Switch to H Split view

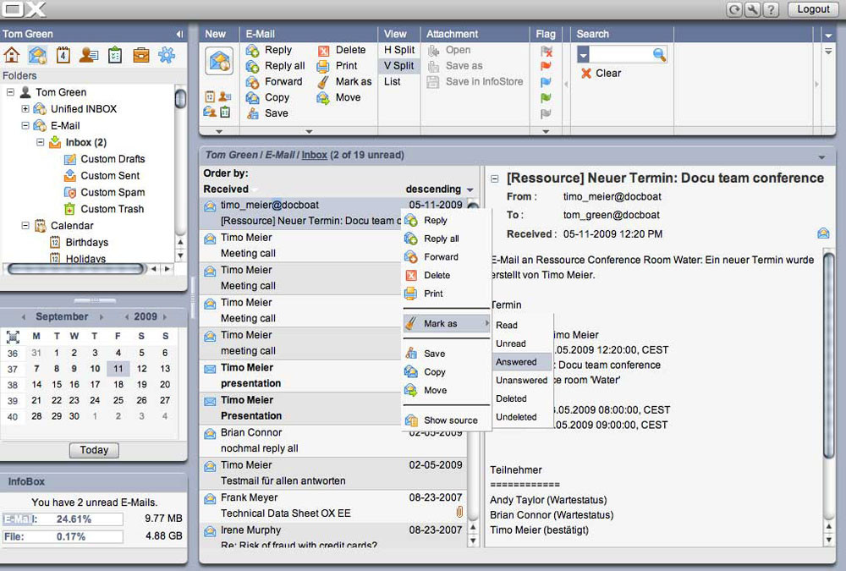tap(399, 50)
